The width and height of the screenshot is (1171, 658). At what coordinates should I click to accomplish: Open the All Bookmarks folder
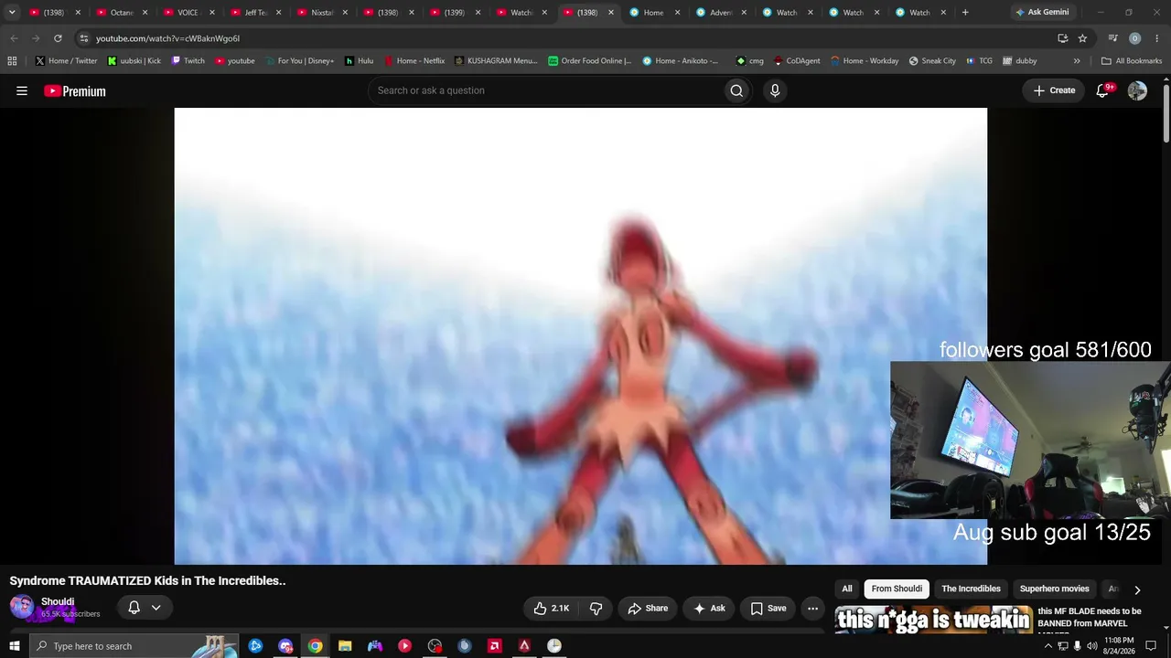(1132, 61)
